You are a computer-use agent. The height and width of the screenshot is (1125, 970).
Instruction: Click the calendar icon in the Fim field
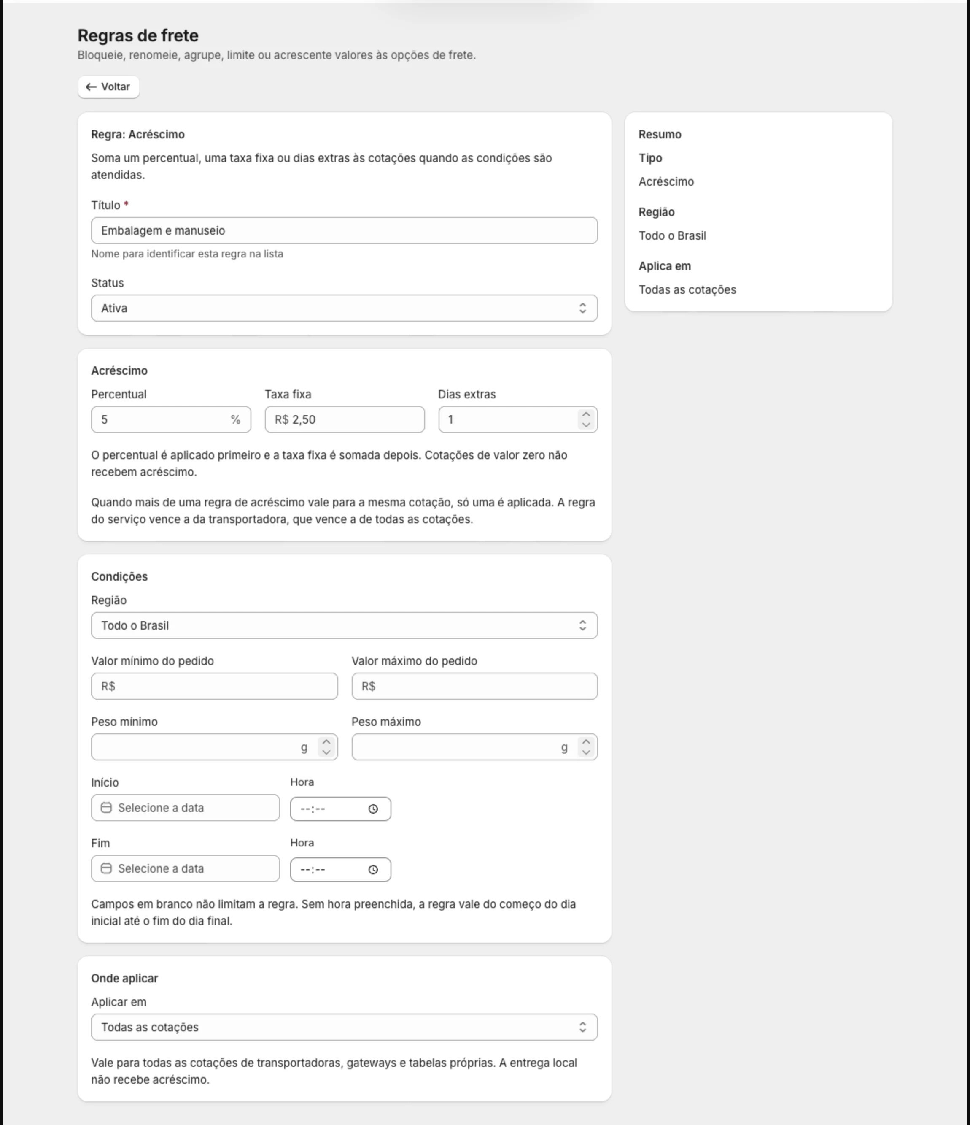pyautogui.click(x=106, y=869)
